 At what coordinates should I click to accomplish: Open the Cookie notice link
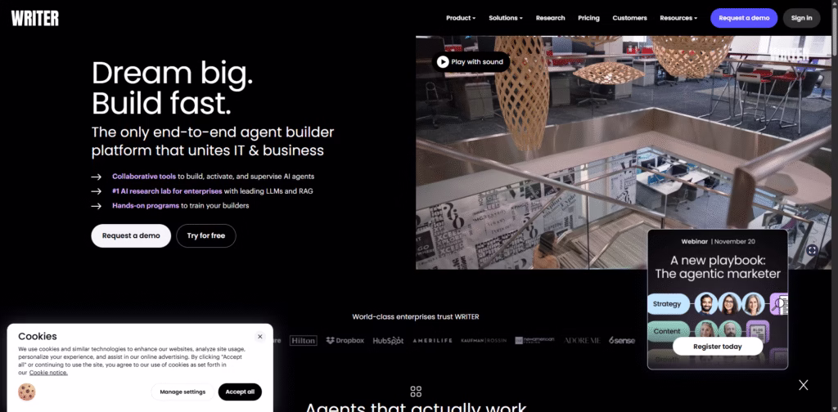(x=48, y=373)
